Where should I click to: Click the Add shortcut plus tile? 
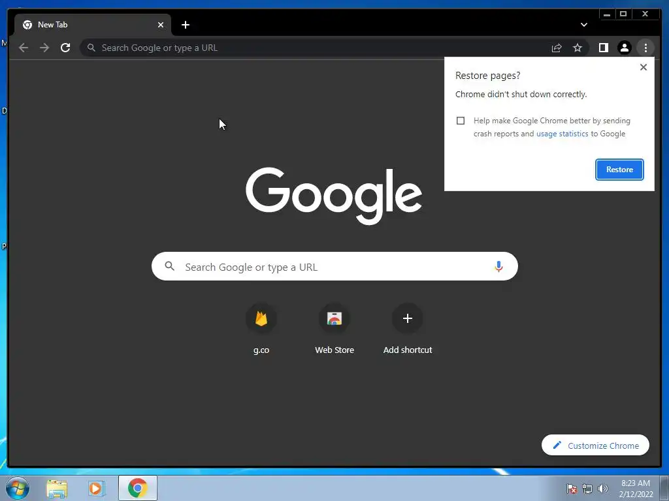(x=408, y=329)
